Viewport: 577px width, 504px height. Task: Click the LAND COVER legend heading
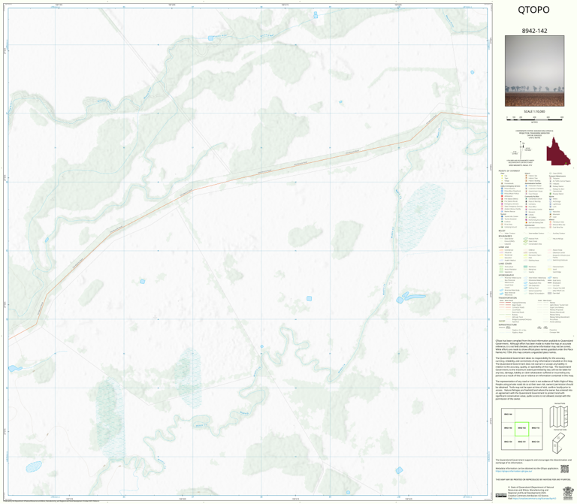(x=505, y=264)
